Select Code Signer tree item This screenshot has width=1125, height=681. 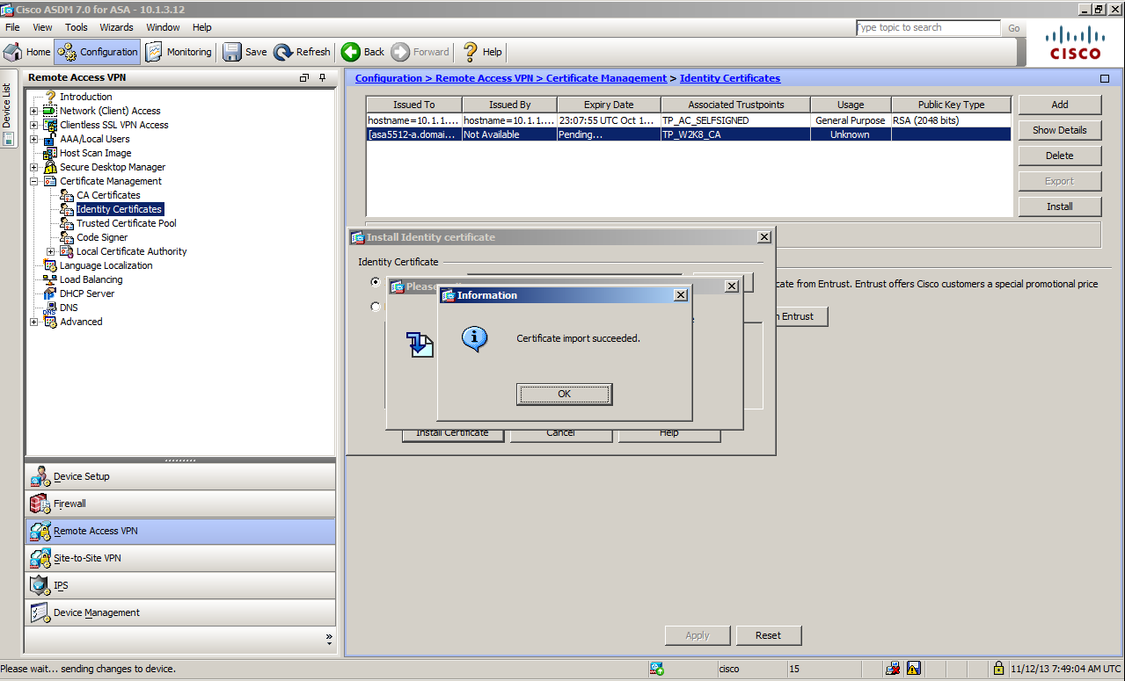pyautogui.click(x=102, y=237)
